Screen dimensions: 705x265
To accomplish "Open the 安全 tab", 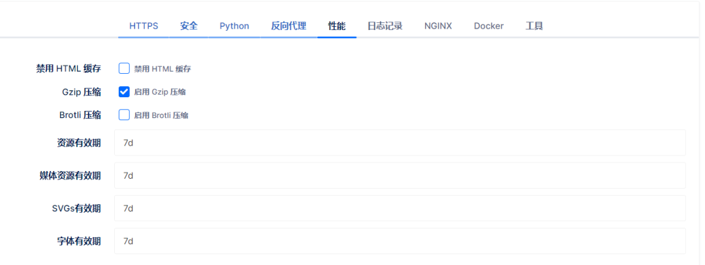I will 189,26.
